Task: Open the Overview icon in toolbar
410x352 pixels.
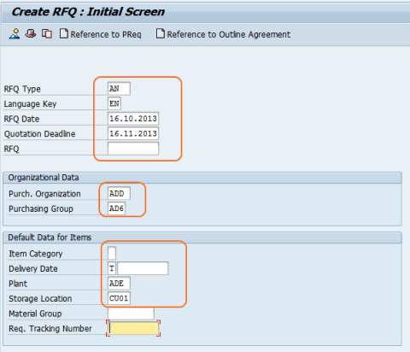Action: 15,34
